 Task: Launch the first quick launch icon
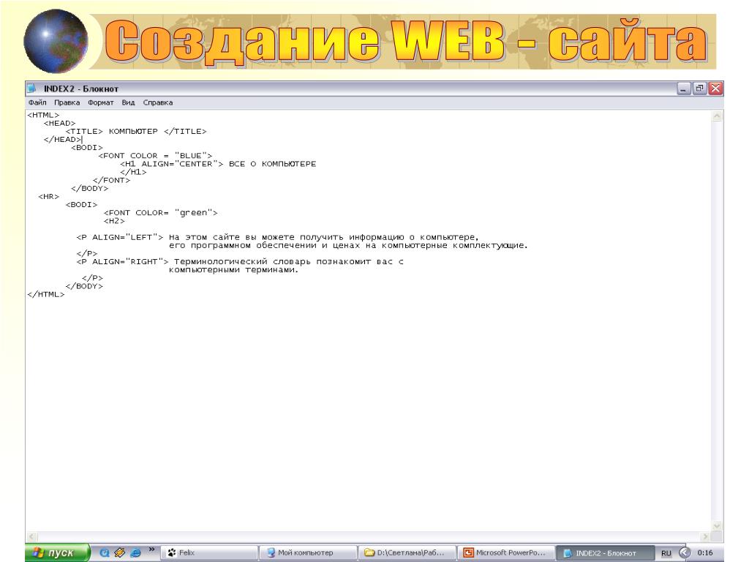pyautogui.click(x=105, y=552)
